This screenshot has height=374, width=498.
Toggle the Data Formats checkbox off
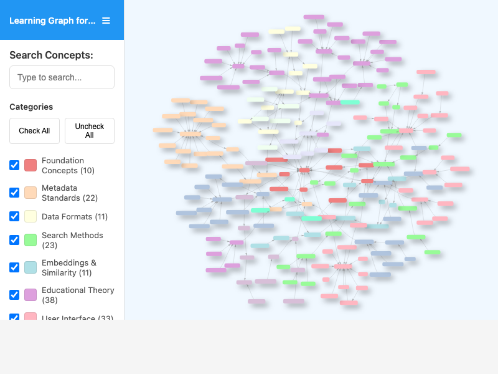(14, 216)
